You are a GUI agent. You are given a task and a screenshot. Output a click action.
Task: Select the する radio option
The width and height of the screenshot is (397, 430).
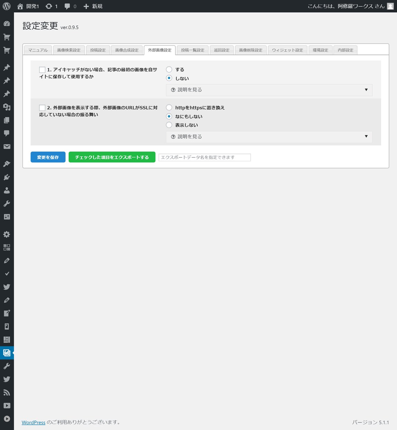pyautogui.click(x=169, y=69)
